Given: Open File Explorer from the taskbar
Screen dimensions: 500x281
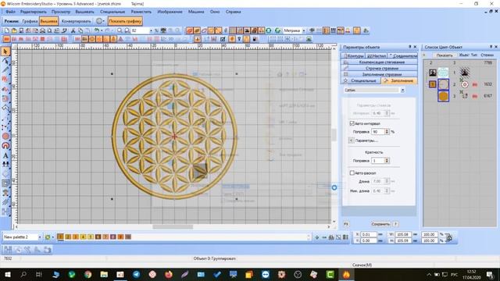Looking at the screenshot, I should point(104,274).
